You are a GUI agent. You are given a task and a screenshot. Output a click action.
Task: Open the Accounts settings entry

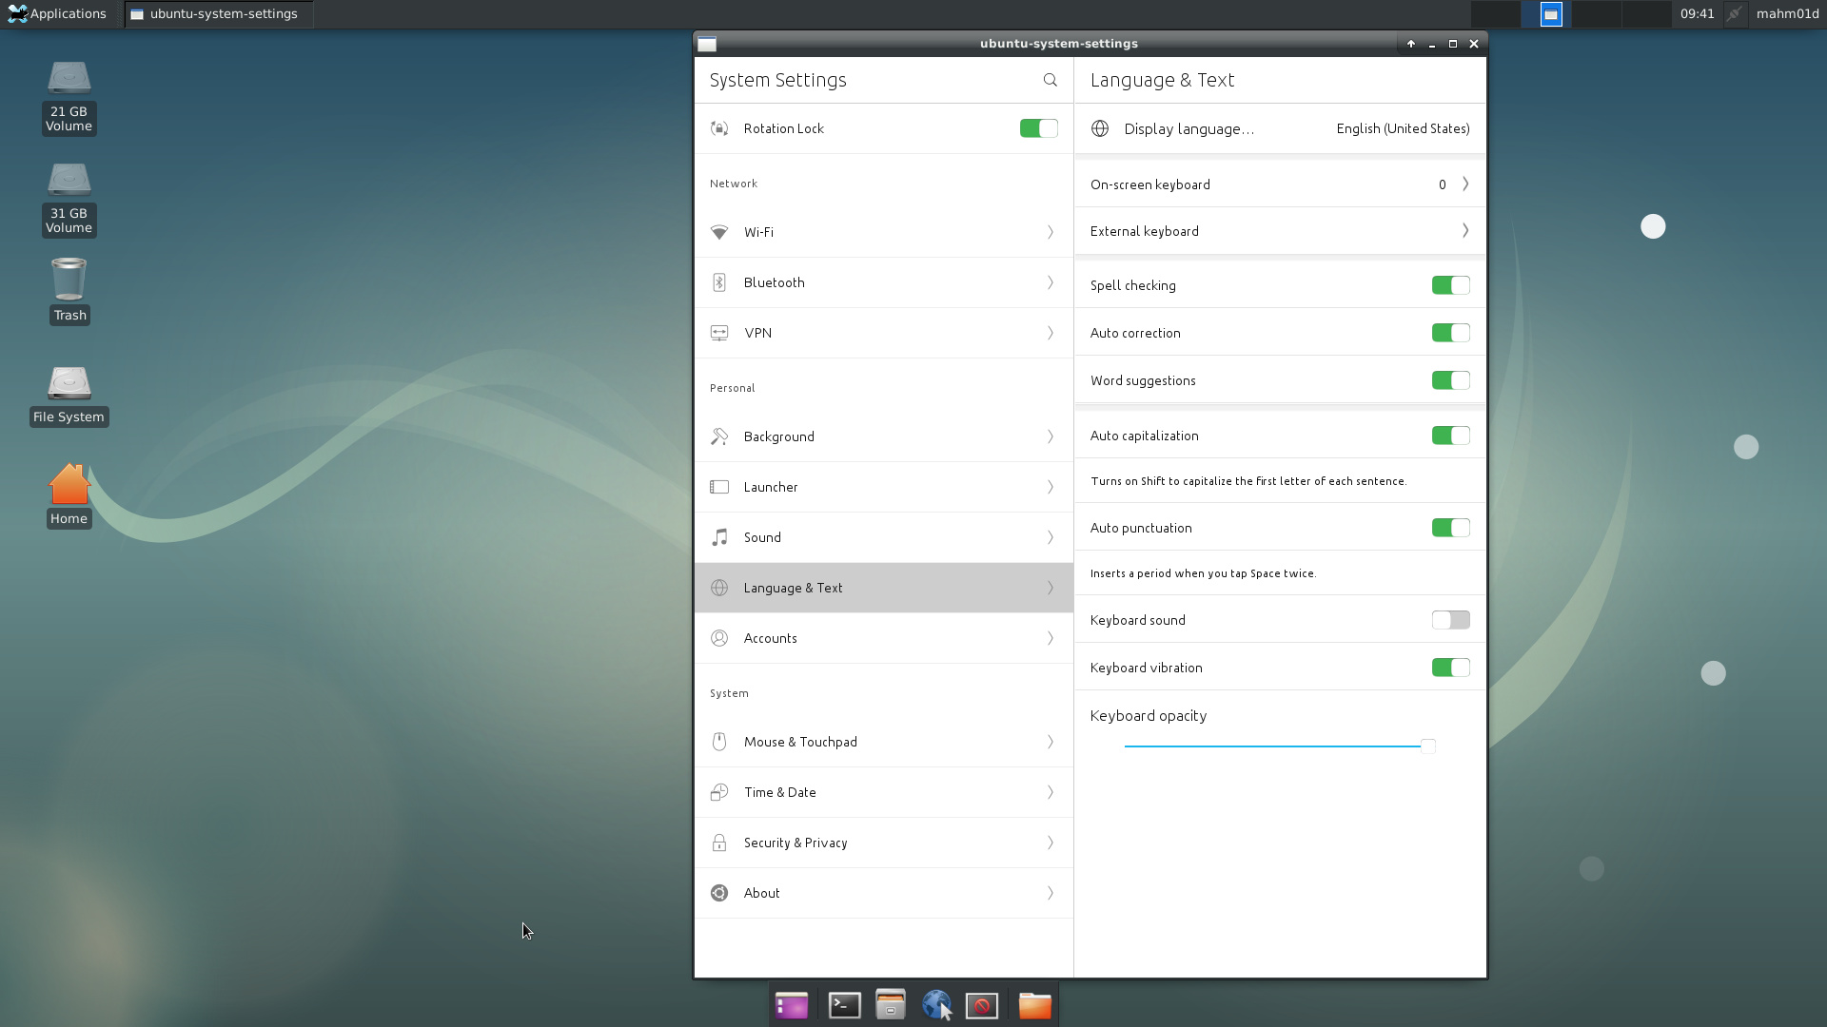(884, 638)
